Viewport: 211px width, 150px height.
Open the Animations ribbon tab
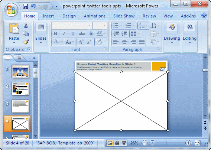(x=95, y=16)
